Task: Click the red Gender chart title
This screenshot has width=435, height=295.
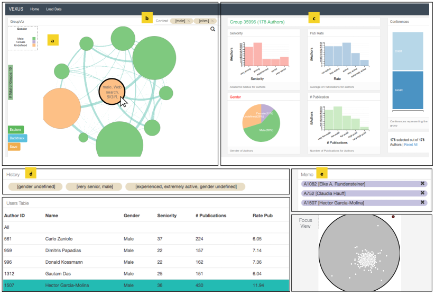Action: 235,97
